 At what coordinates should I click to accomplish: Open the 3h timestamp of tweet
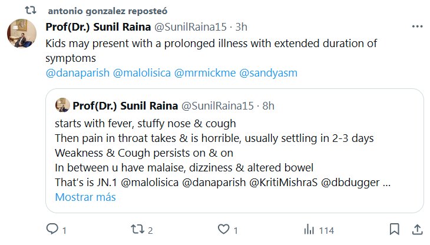242,27
